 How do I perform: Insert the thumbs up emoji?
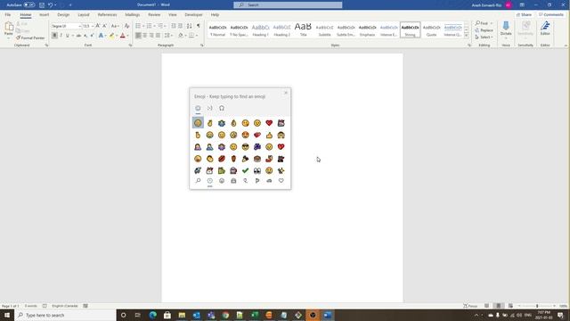click(269, 135)
